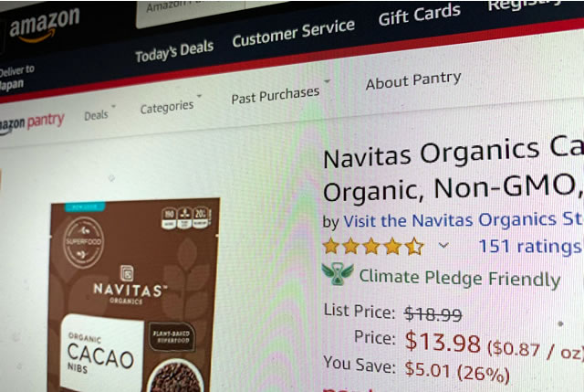Click the Climate Pledge Friendly badge icon
Viewport: 584px width, 392px height.
(338, 273)
